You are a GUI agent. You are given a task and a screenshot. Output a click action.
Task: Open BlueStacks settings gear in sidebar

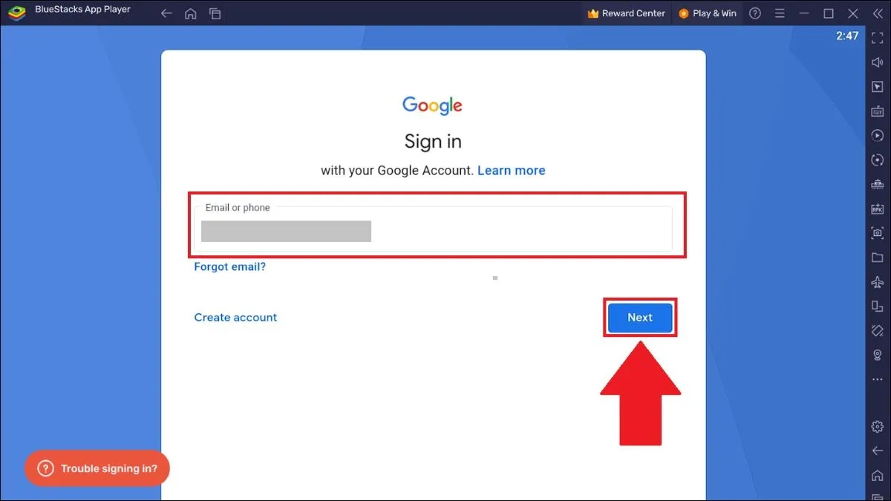(x=877, y=426)
